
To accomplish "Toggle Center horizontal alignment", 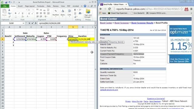I will (x=41, y=13).
